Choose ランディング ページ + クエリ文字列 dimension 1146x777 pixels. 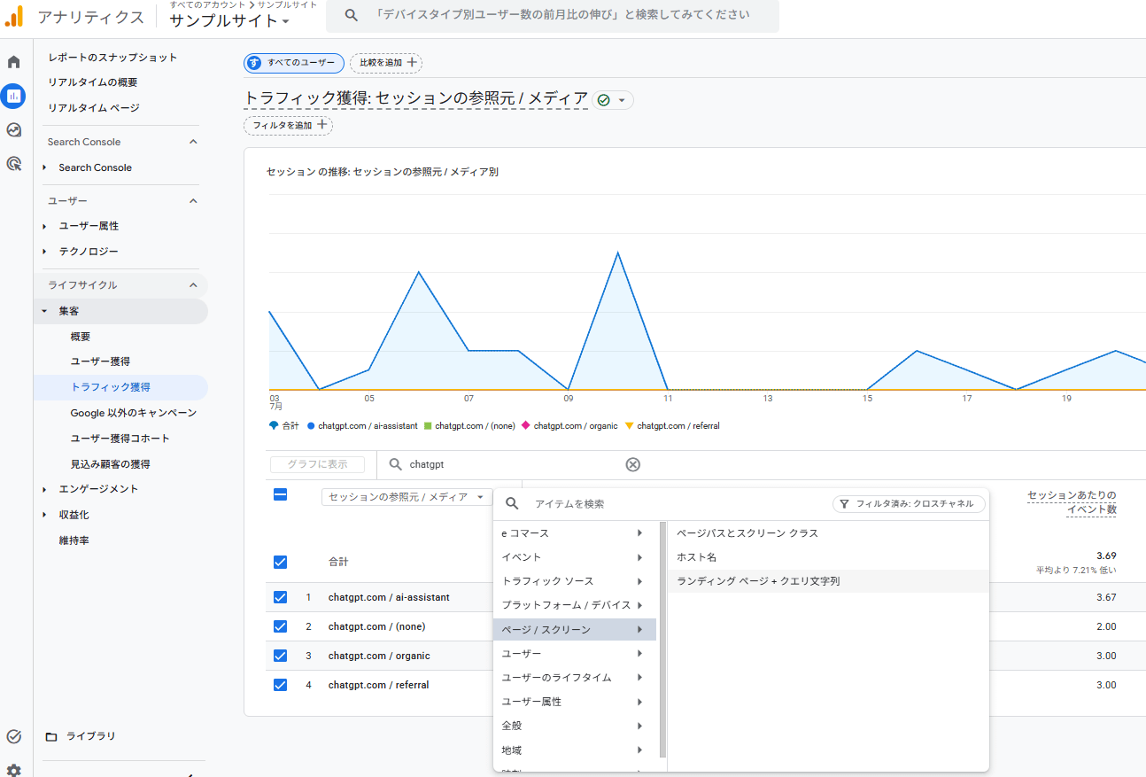[x=828, y=581]
